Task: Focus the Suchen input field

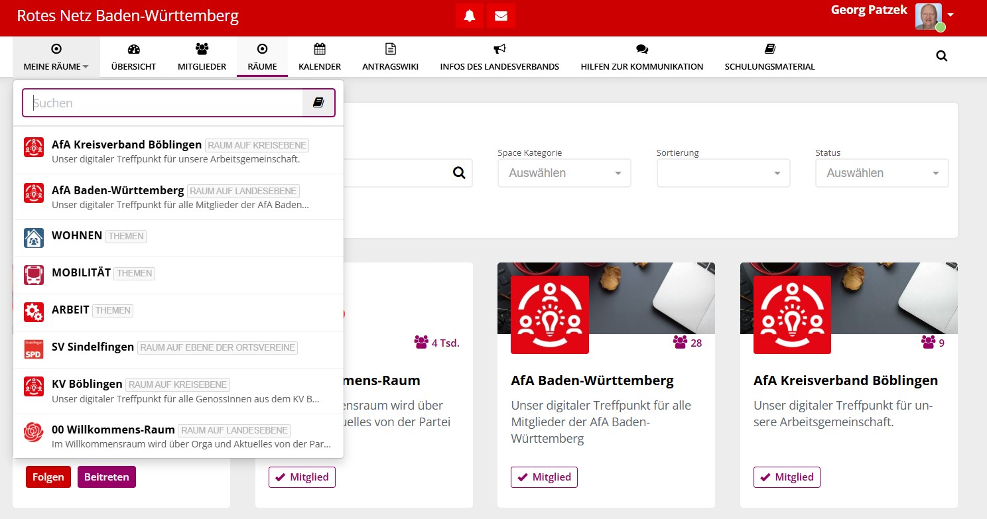Action: coord(163,103)
